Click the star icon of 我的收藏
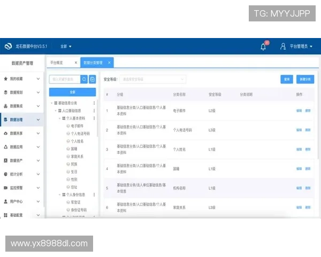Viewport: 321px width, 257px height. (x=6, y=79)
